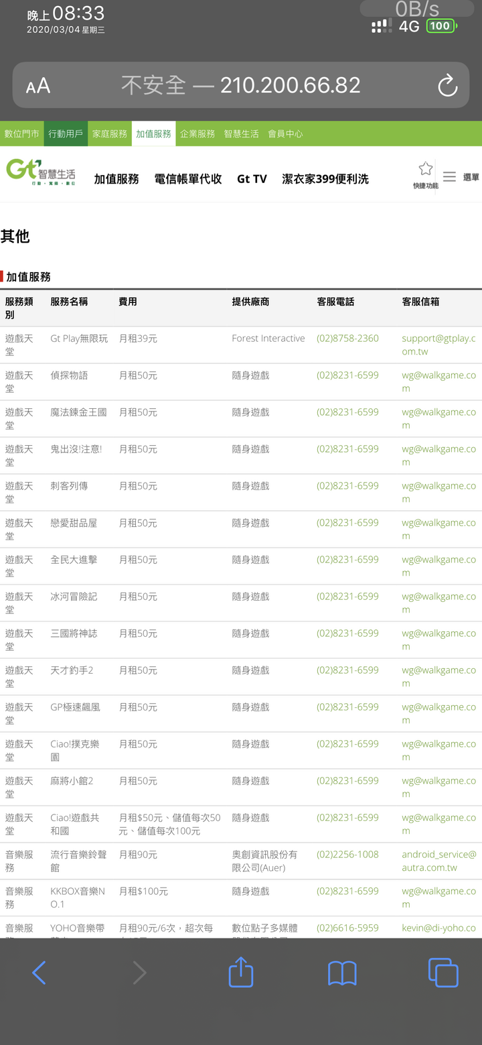
Task: Select the '刺客列傳' service name
Action: pos(69,486)
